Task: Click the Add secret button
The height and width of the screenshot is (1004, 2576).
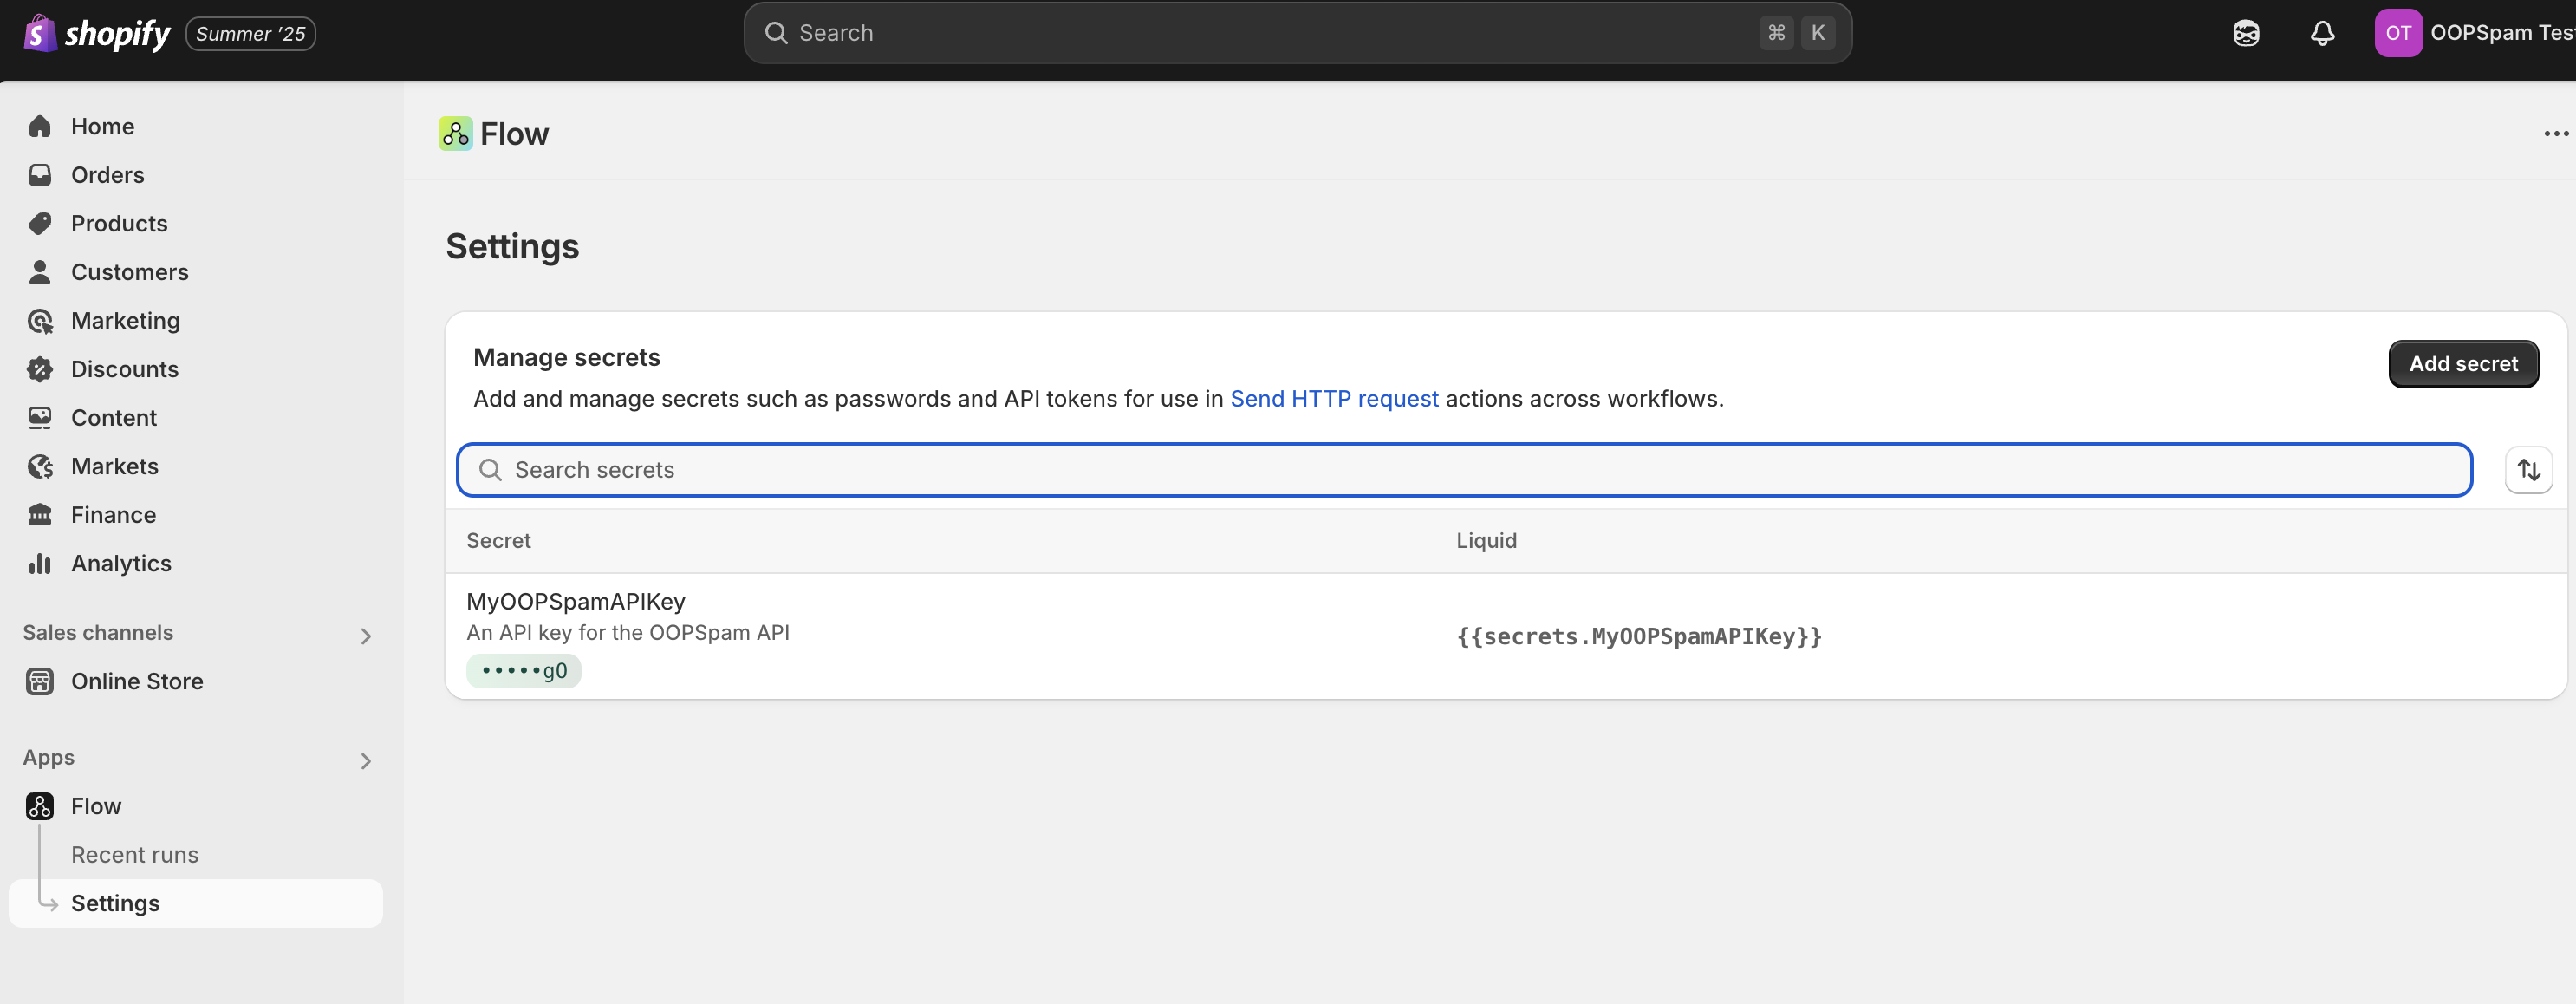Action: pos(2463,364)
